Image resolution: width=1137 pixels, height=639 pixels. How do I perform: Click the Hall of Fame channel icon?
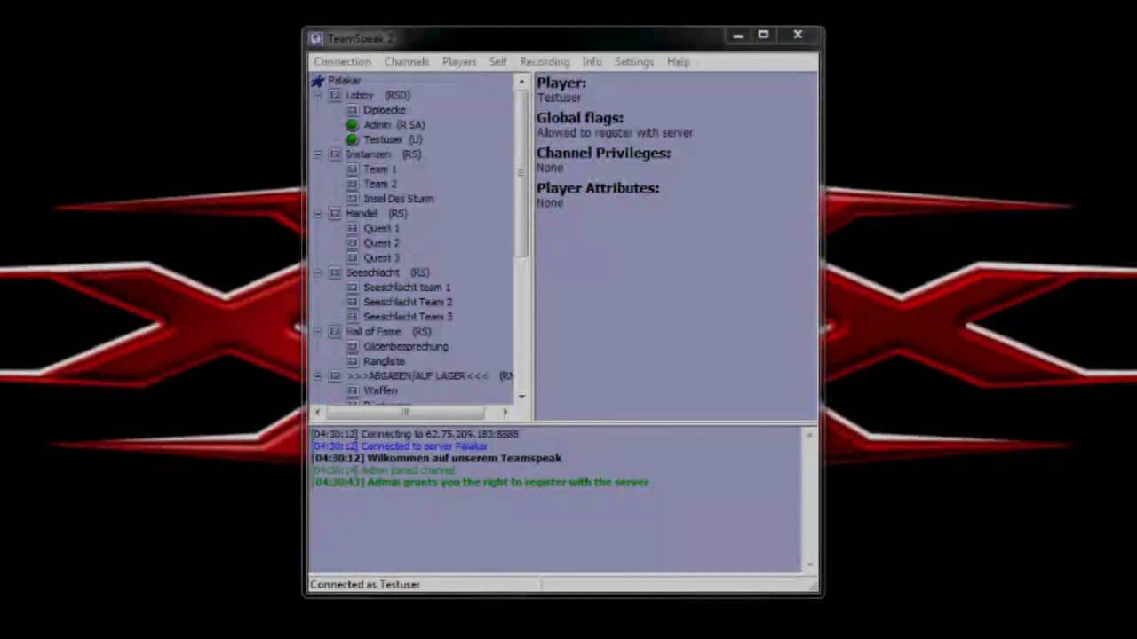pos(335,332)
